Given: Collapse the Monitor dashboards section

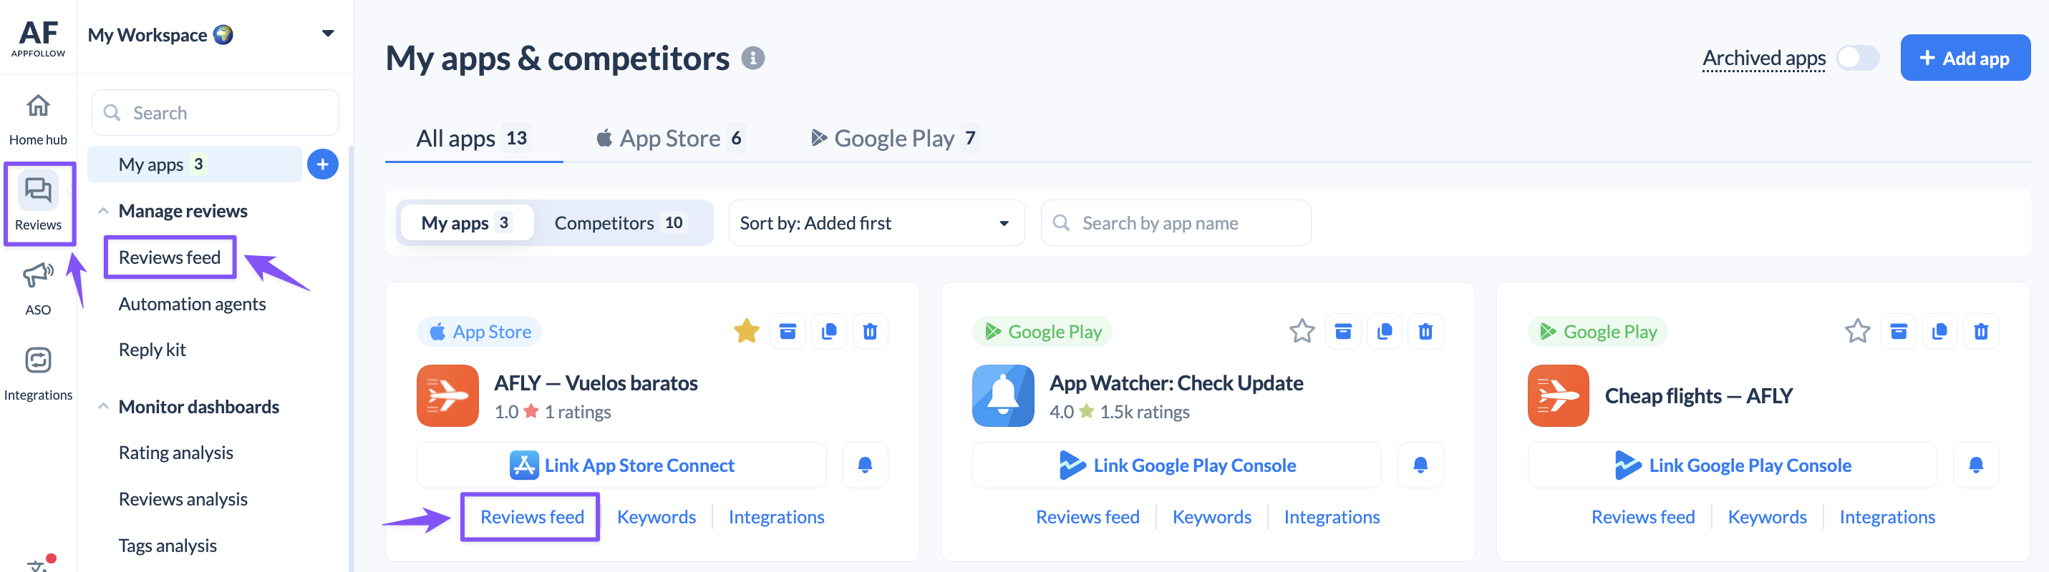Looking at the screenshot, I should [x=103, y=407].
